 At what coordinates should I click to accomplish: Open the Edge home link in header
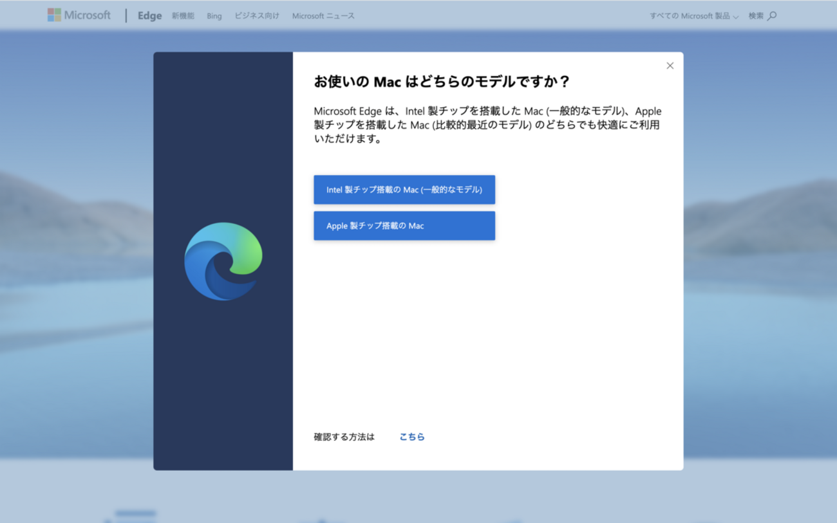[x=149, y=16]
